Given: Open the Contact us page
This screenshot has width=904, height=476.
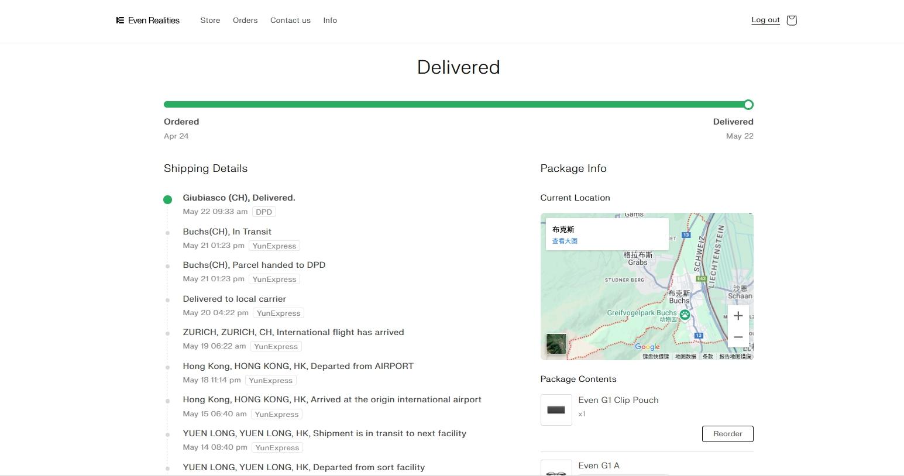Looking at the screenshot, I should point(290,20).
